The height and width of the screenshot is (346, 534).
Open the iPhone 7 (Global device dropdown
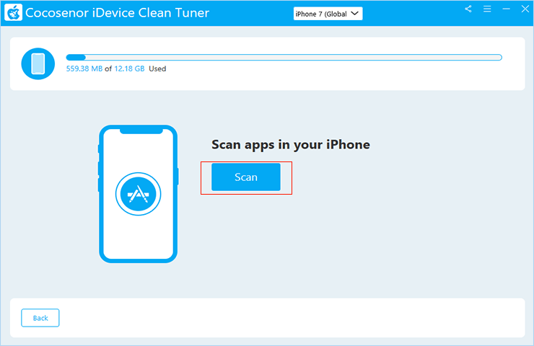click(x=328, y=14)
